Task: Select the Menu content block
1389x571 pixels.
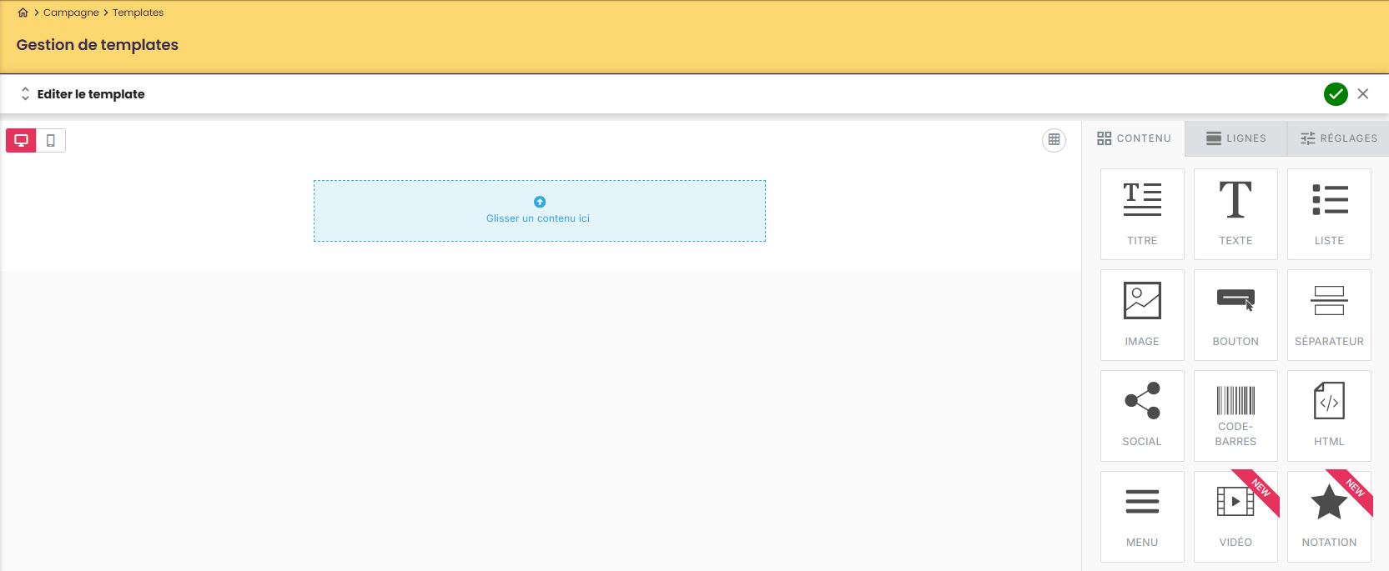Action: pos(1142,517)
